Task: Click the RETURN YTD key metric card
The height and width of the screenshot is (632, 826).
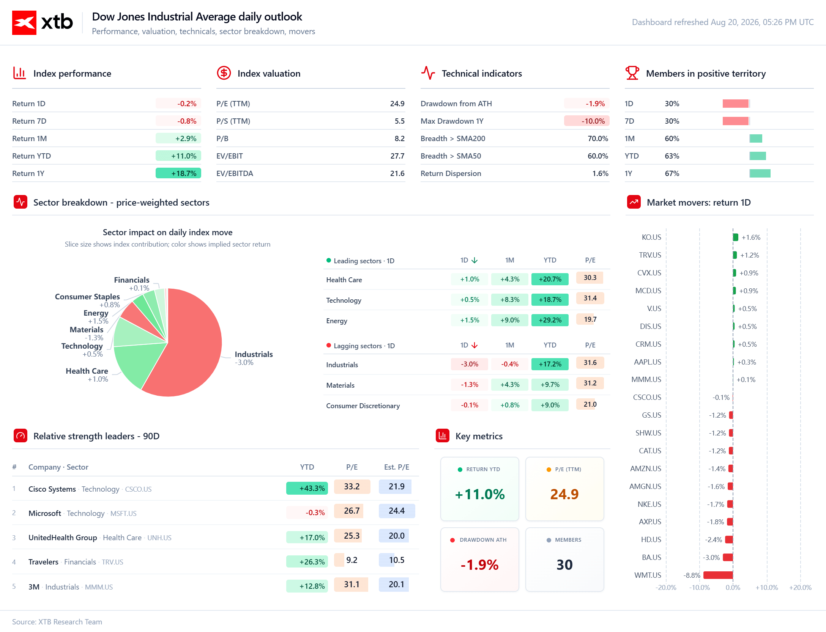Action: (x=479, y=489)
